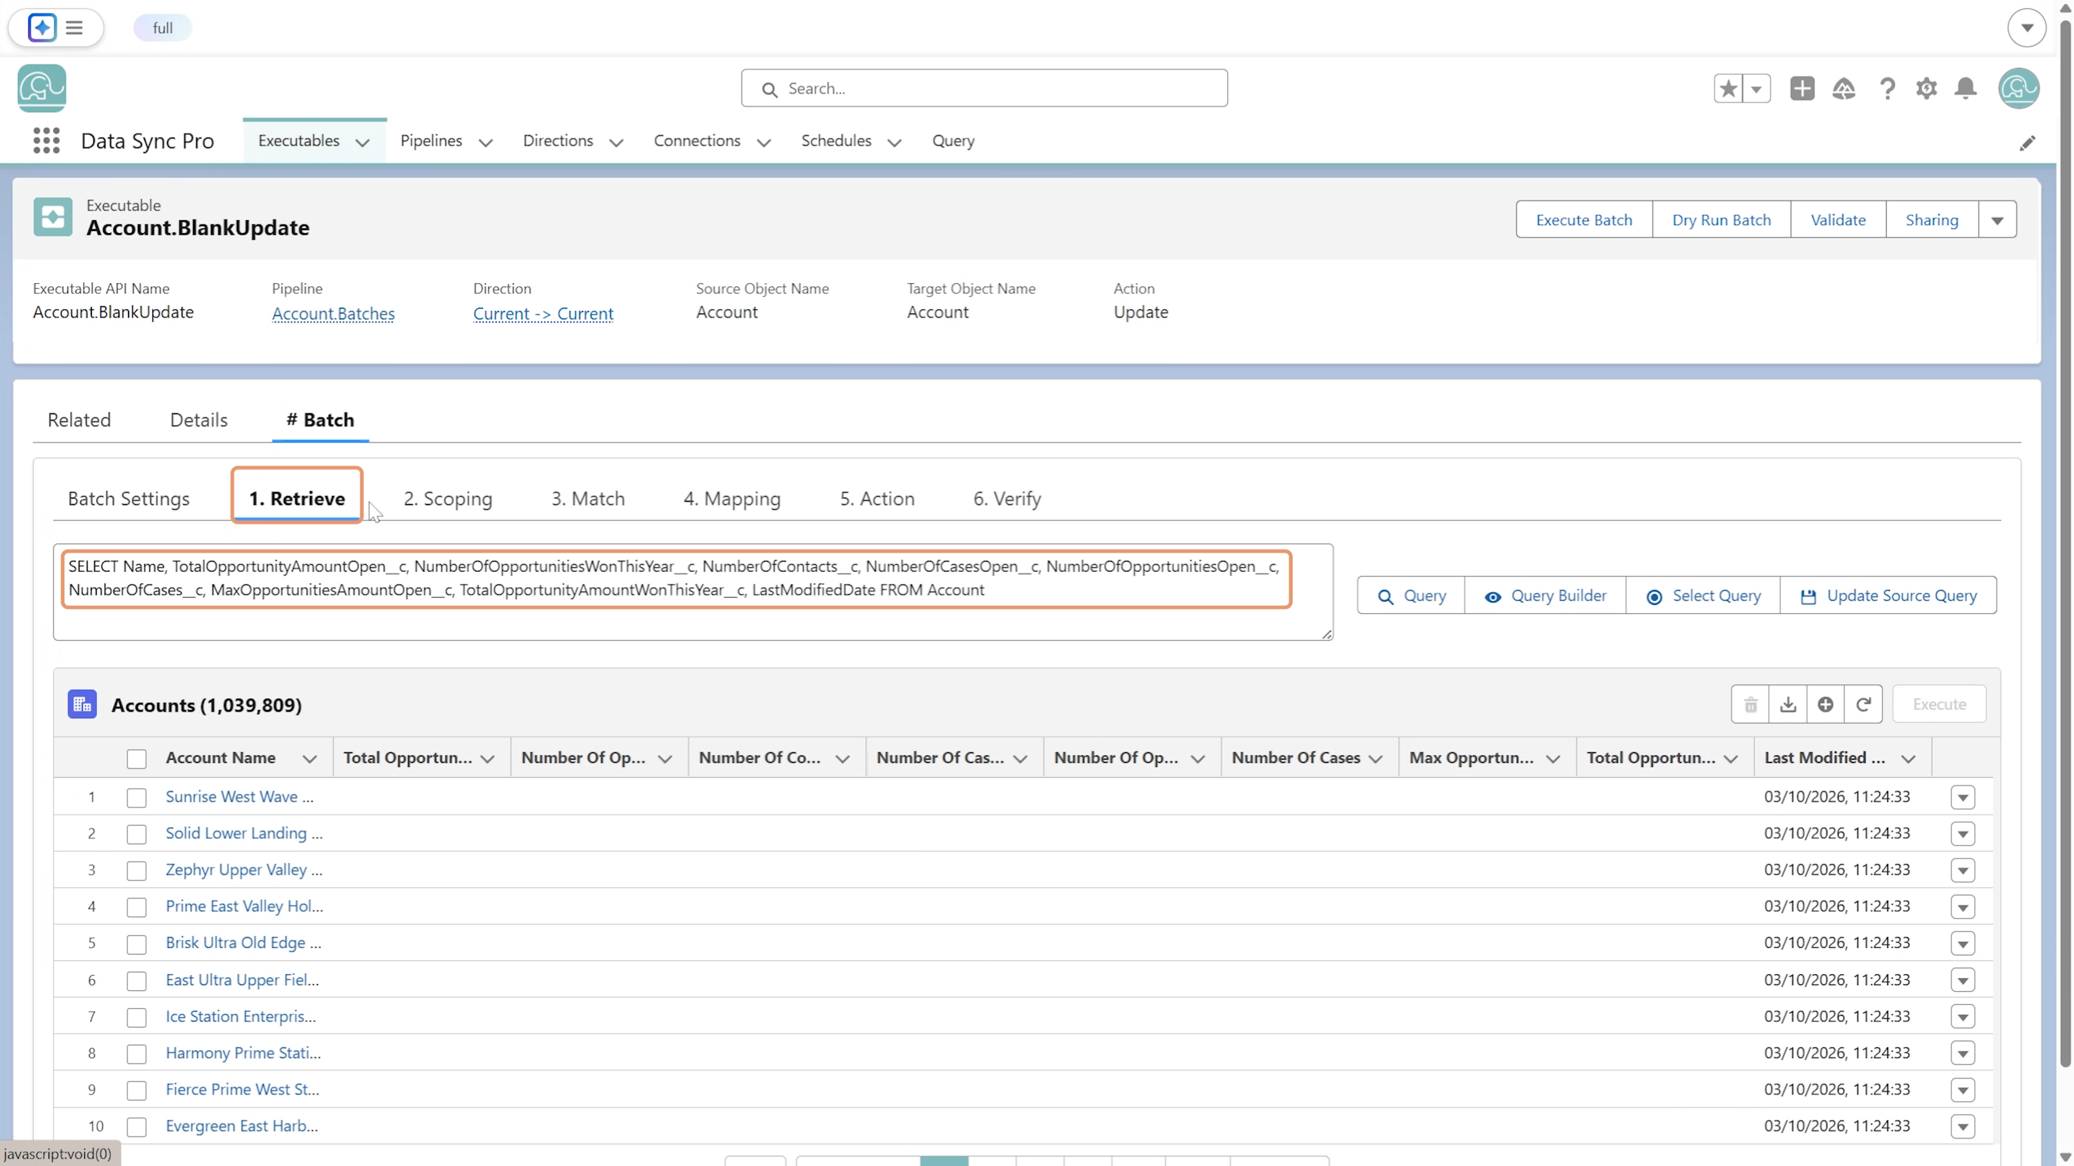Expand the Directions nav dropdown chevron
Image resolution: width=2074 pixels, height=1166 pixels.
tap(616, 143)
